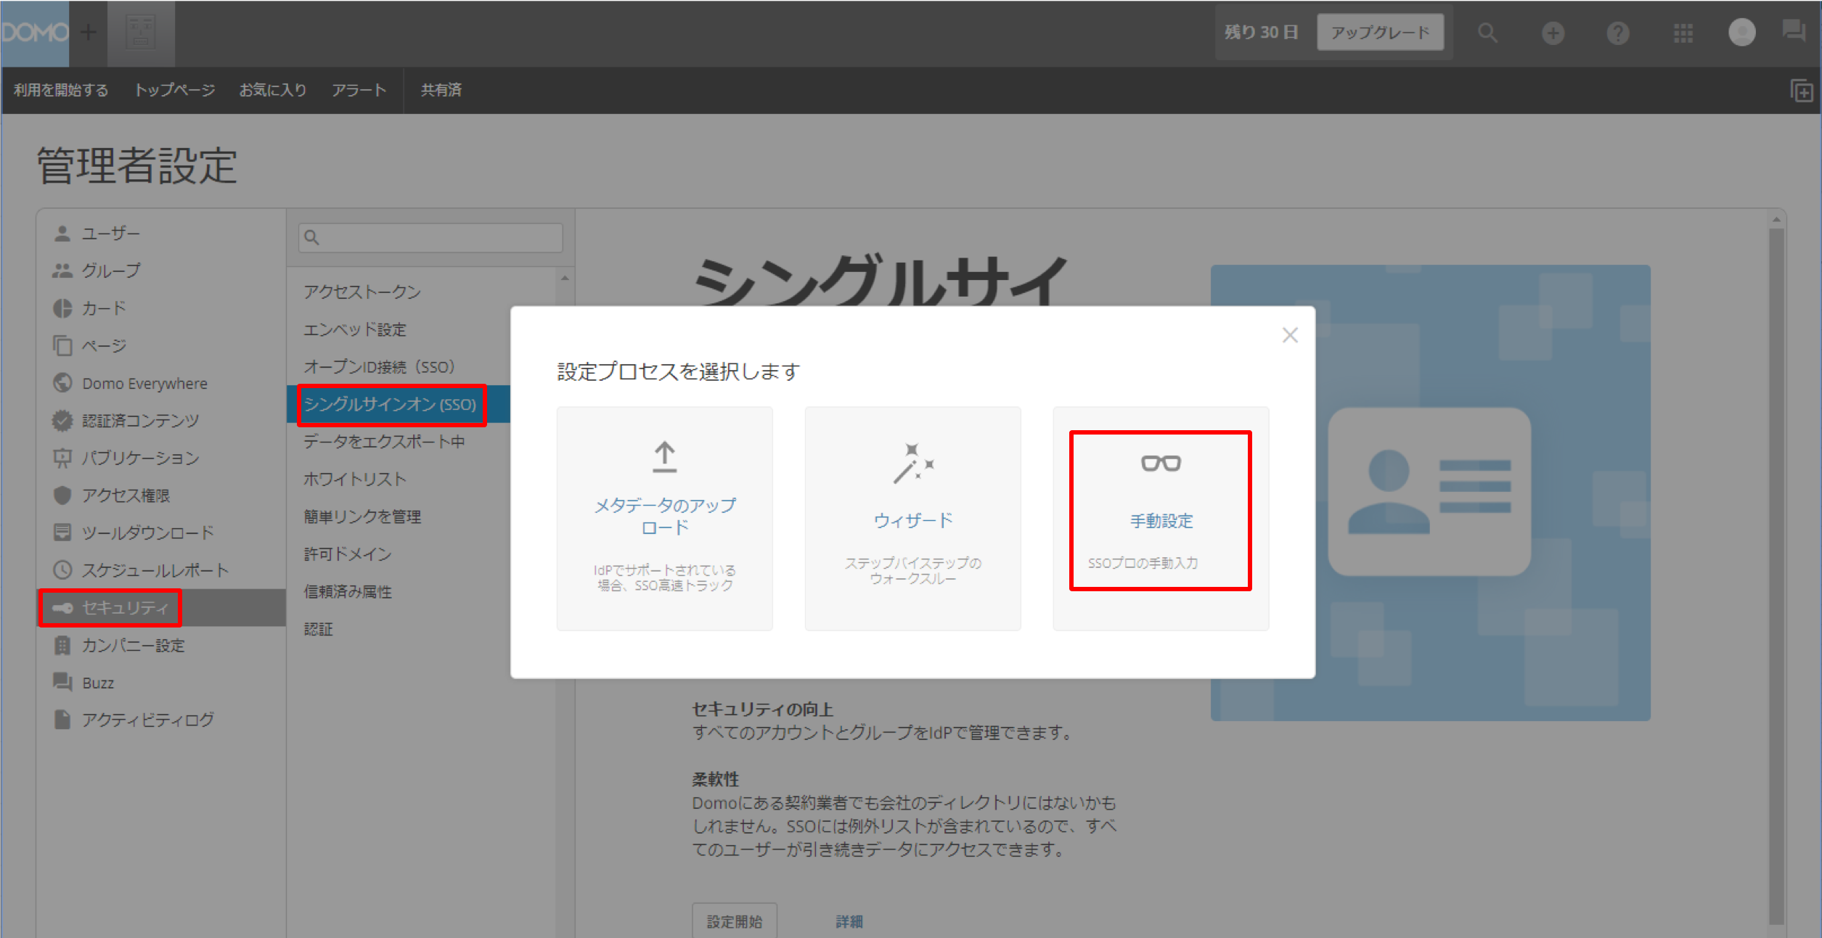
Task: Click the plus icon next to DOMO logo
Action: point(89,33)
